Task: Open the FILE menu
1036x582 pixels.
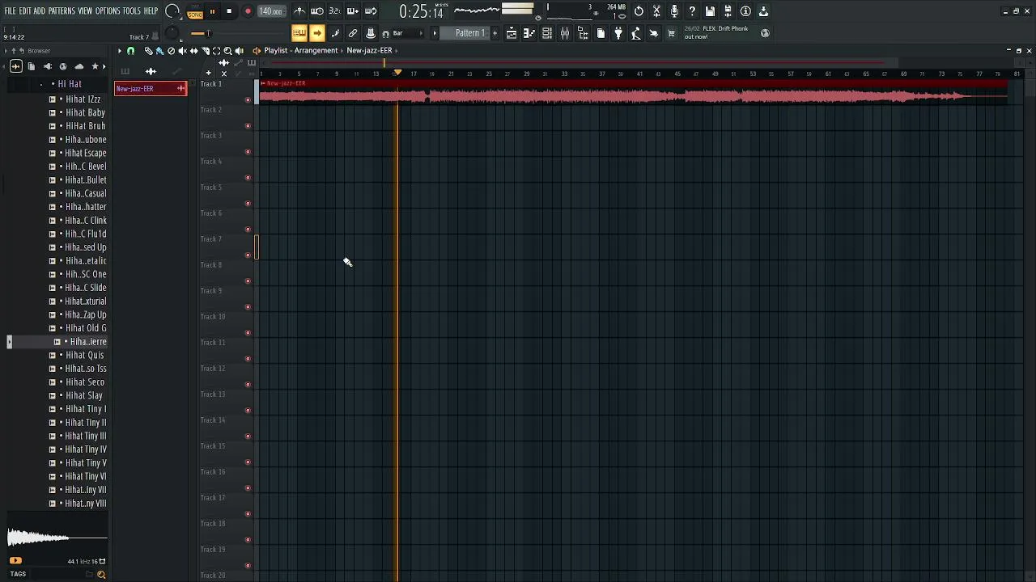Action: [x=10, y=11]
